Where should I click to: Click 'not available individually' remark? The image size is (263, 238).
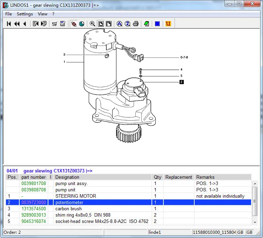220,196
